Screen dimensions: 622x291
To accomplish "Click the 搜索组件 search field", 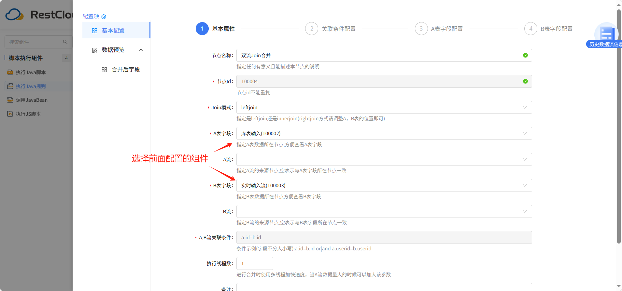I will (38, 42).
